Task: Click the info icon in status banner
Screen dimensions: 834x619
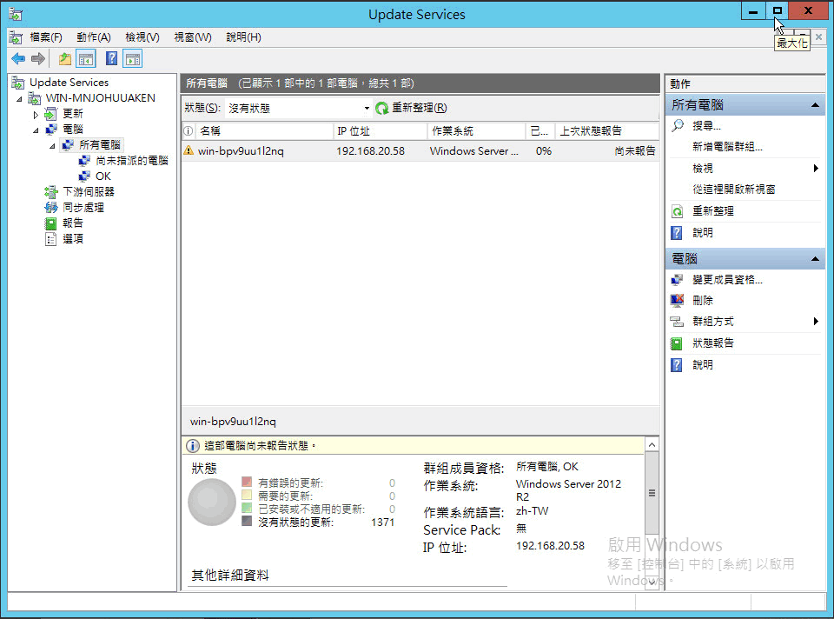Action: (193, 445)
